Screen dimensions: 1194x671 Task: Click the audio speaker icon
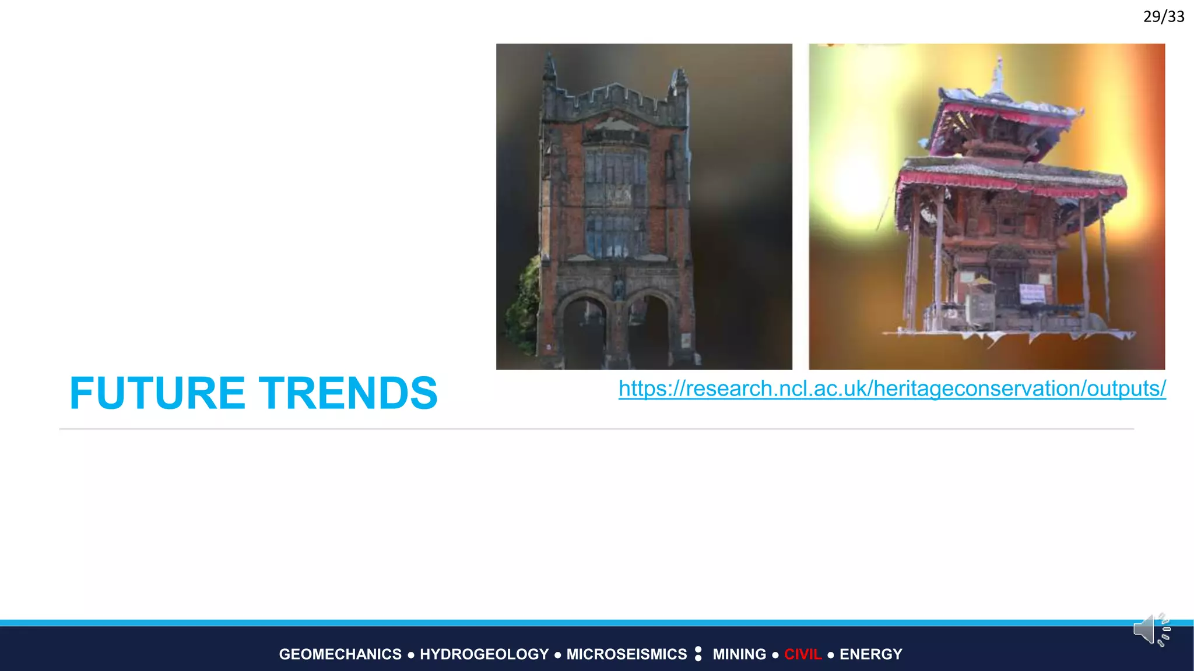[1152, 630]
